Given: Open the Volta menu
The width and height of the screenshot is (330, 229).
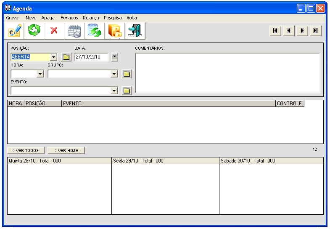Looking at the screenshot, I should [x=132, y=18].
